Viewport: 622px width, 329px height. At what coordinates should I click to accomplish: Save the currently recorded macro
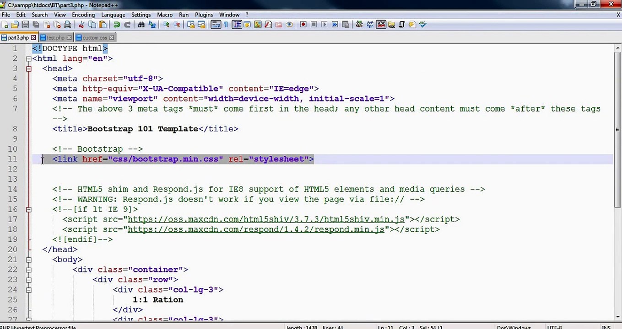(345, 25)
